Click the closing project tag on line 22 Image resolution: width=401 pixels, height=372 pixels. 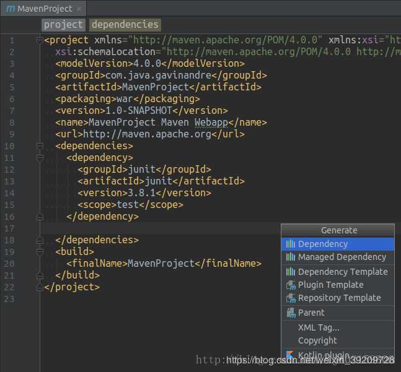[x=72, y=287]
